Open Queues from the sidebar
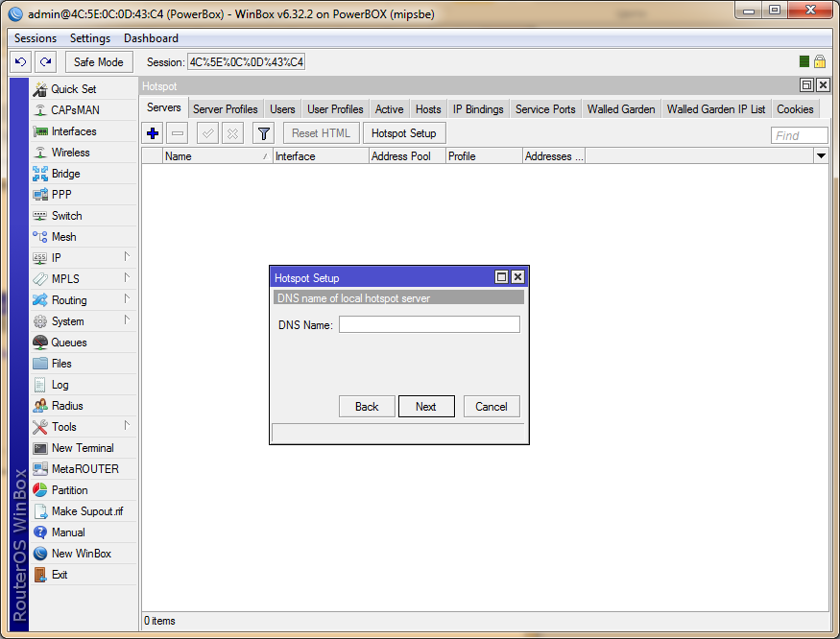Viewport: 840px width, 639px height. (x=68, y=343)
